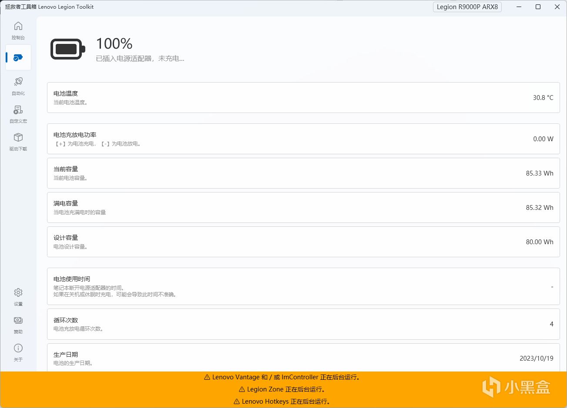Click the 笔记本断开电源适配器的时间。 description line
The image size is (567, 408).
[89, 288]
